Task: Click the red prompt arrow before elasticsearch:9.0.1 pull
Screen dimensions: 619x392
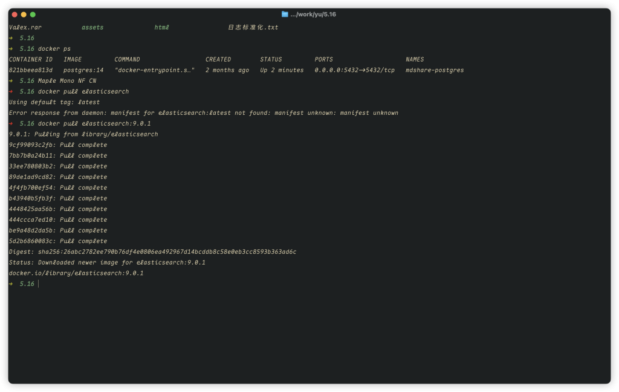Action: pyautogui.click(x=11, y=124)
